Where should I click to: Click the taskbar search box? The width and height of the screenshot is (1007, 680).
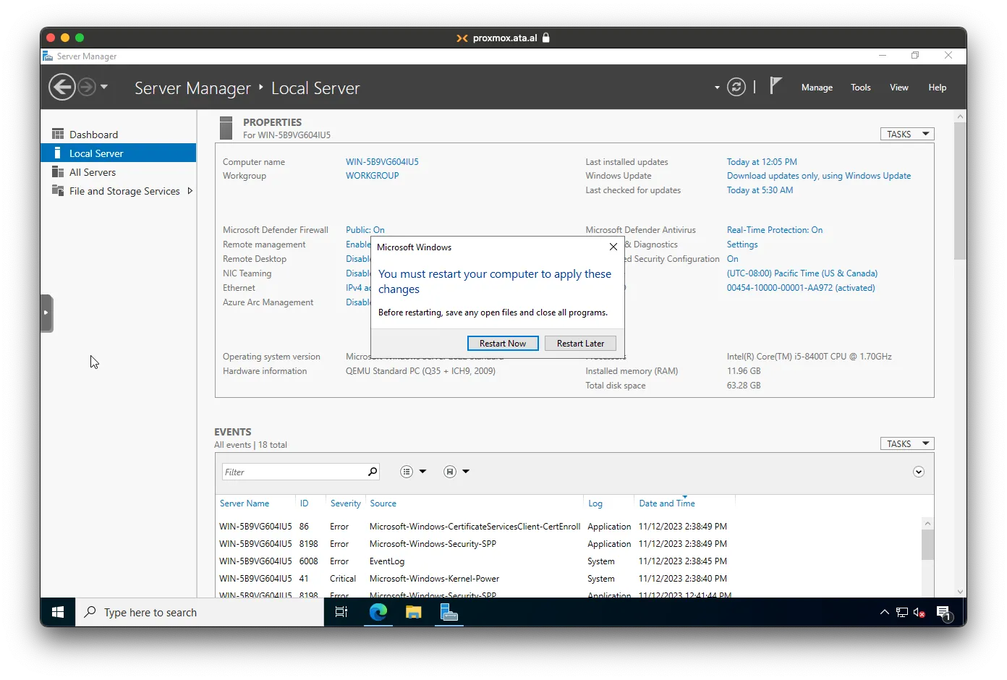[200, 612]
